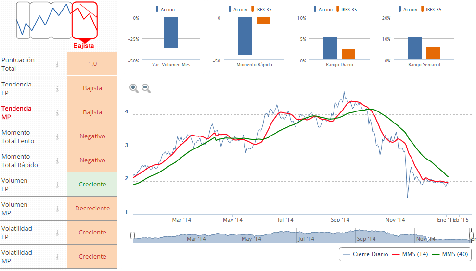The width and height of the screenshot is (476, 271).
Task: Select the second trend phase thumbnail
Action: point(40,20)
